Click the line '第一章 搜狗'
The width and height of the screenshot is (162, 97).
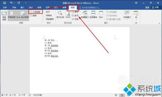tap(50, 40)
